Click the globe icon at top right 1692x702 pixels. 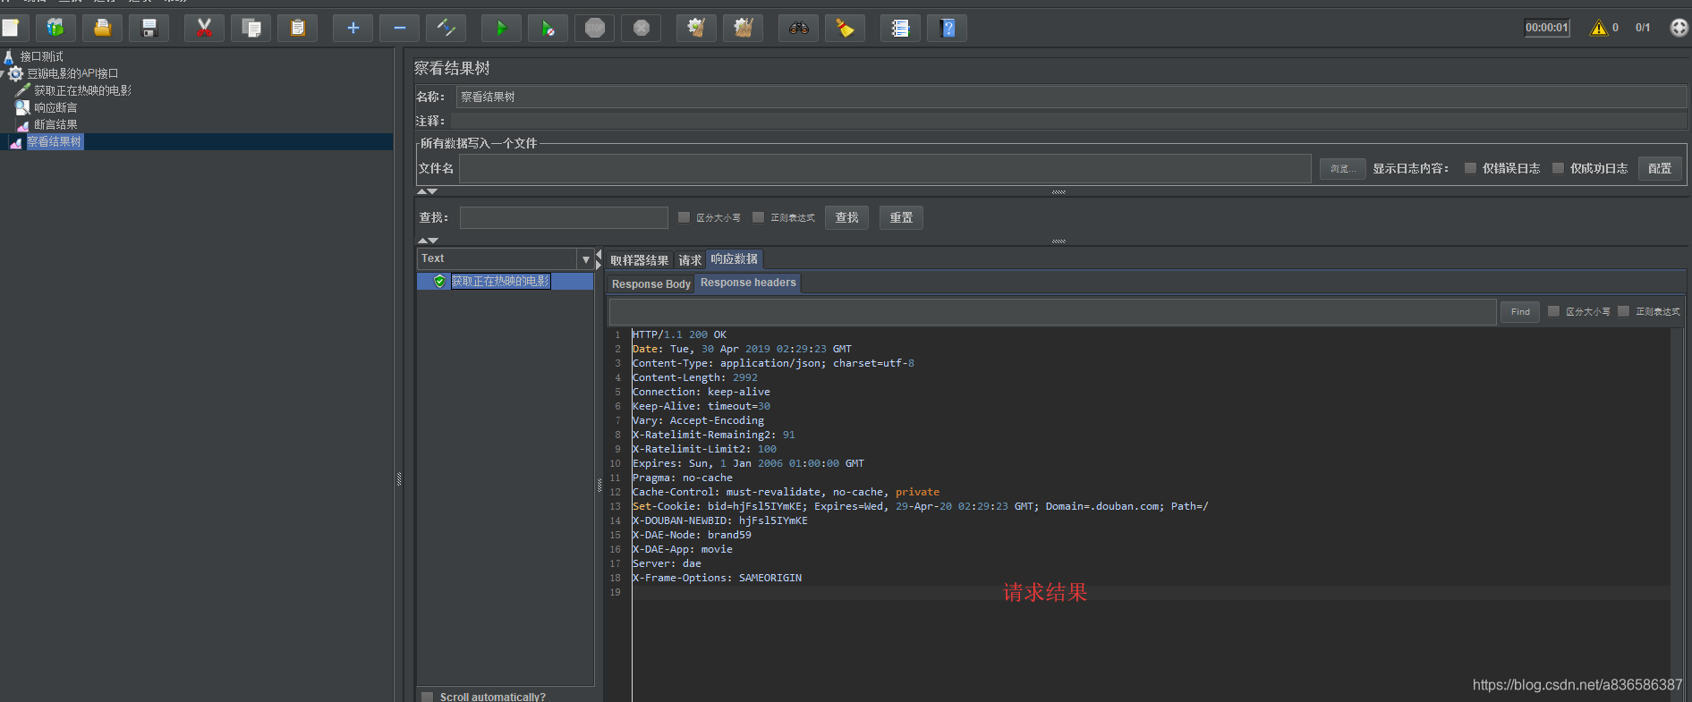click(1679, 28)
